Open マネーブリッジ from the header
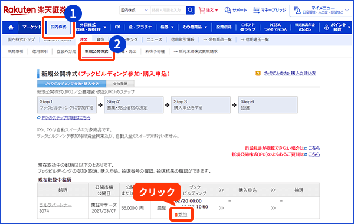354x224 pixels. tap(270, 10)
